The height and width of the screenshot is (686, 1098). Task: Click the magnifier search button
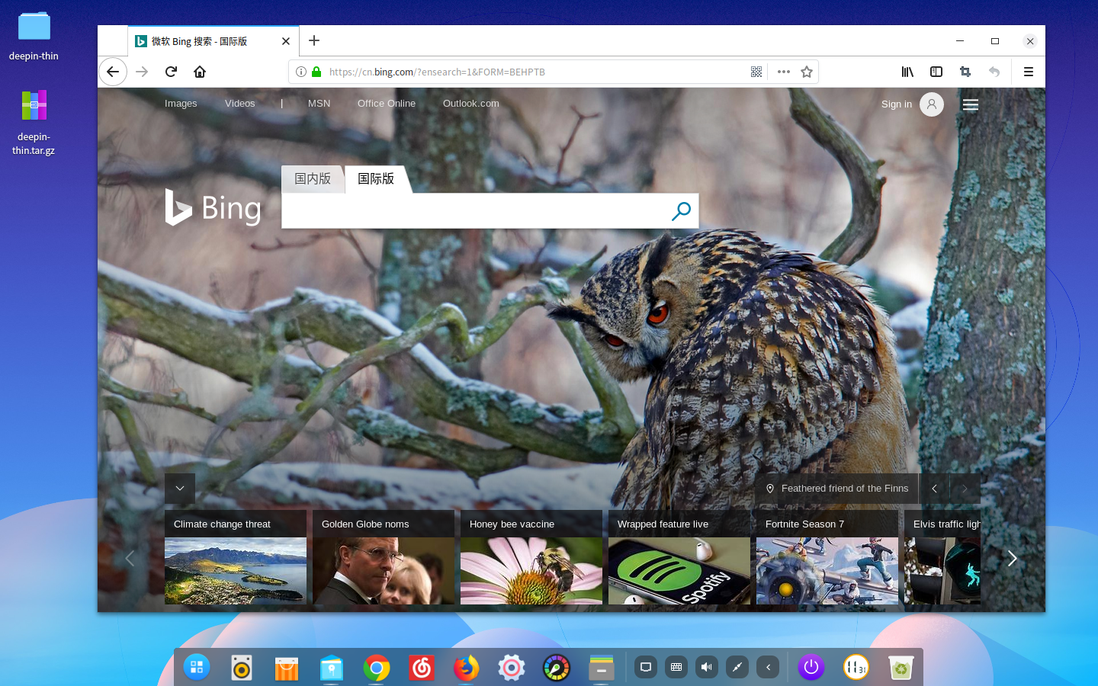tap(681, 211)
